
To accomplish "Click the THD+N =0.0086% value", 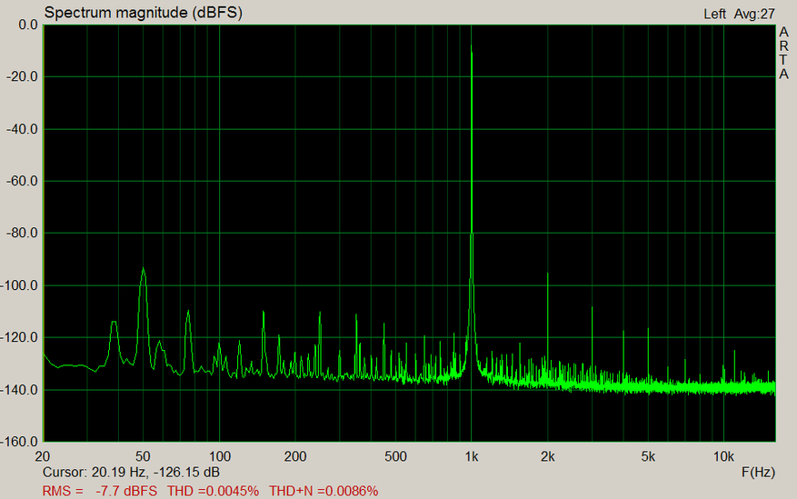I will [324, 491].
